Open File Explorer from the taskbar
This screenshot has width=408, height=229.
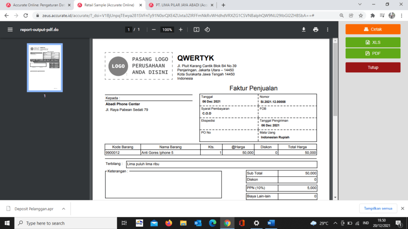(183, 223)
